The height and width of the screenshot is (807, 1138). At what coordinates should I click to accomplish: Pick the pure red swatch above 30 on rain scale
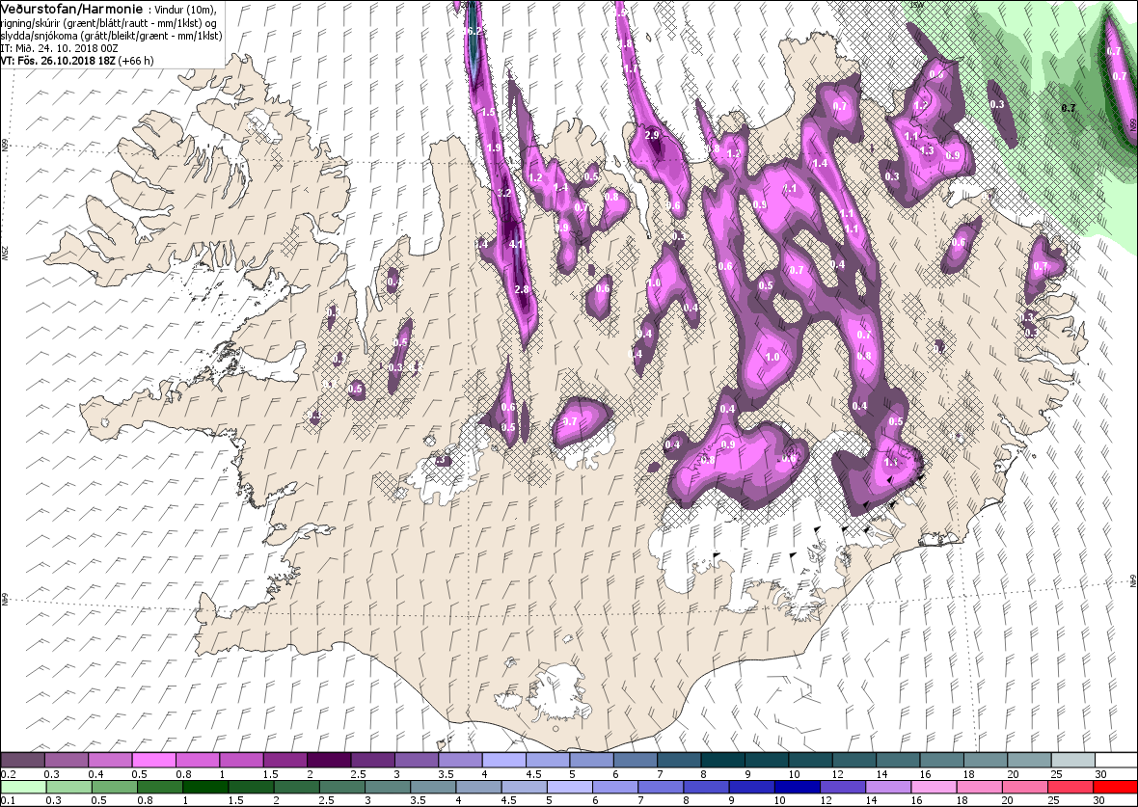pyautogui.click(x=1115, y=788)
